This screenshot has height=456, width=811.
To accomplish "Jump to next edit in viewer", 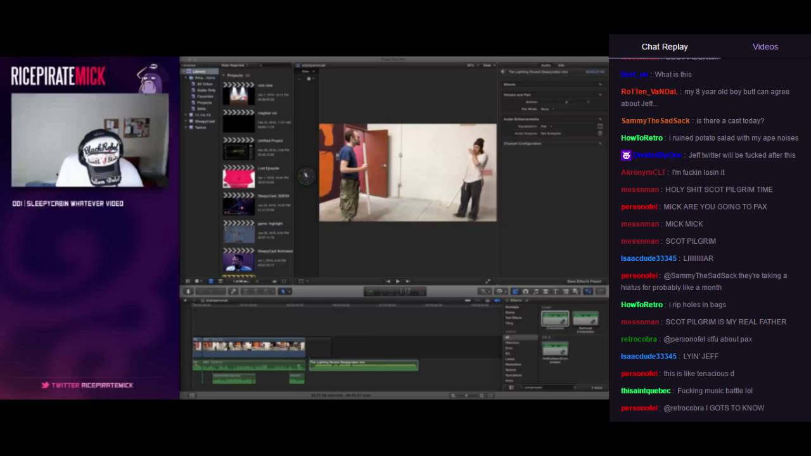I will (x=407, y=281).
